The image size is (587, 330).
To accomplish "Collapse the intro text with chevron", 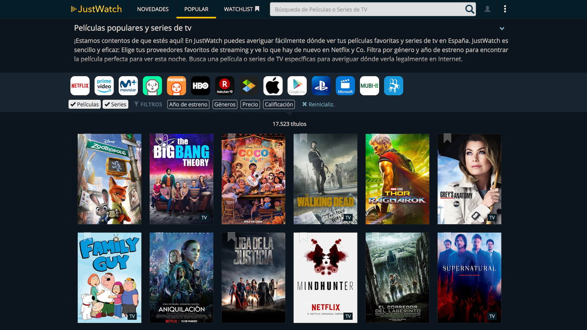I will (502, 29).
